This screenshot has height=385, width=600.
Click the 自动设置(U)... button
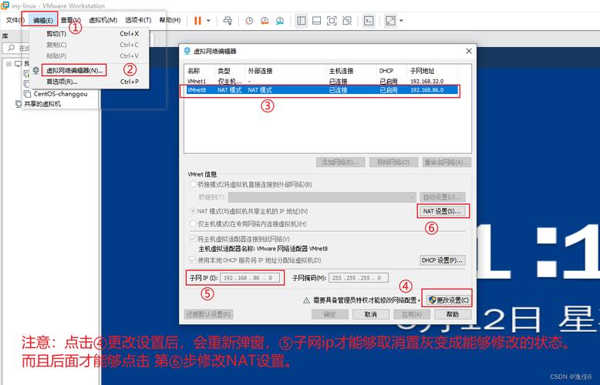(x=443, y=197)
